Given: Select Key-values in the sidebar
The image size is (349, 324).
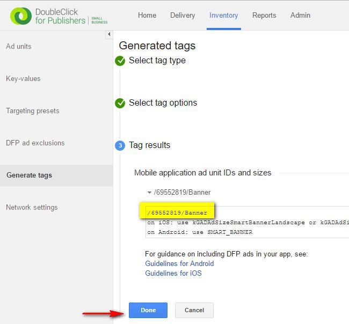Looking at the screenshot, I should (23, 78).
